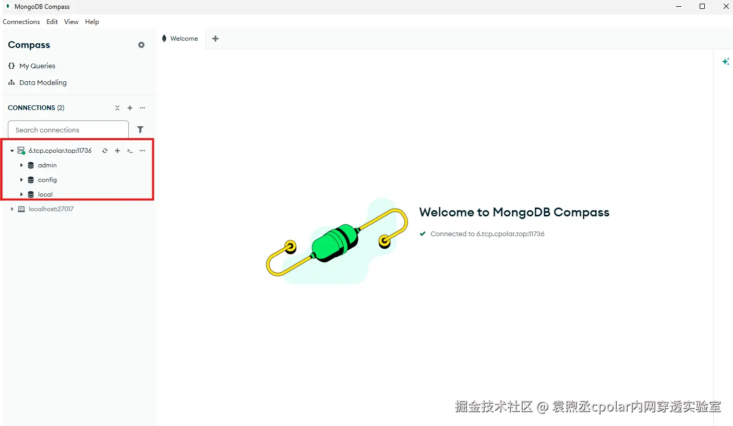Switch to the Welcome tab
Screen dimensions: 733x426
(180, 39)
